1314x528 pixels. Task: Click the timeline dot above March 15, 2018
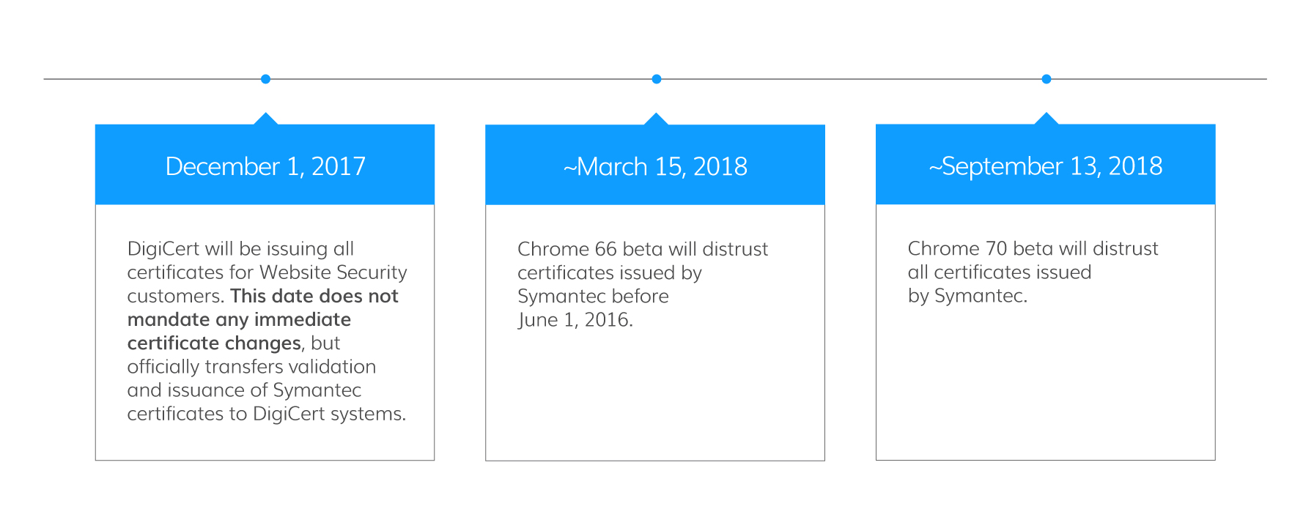(x=657, y=79)
